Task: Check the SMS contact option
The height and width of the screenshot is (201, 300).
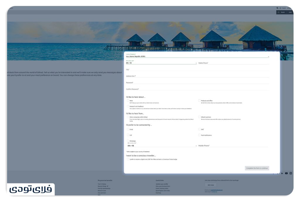Action: pyautogui.click(x=199, y=129)
